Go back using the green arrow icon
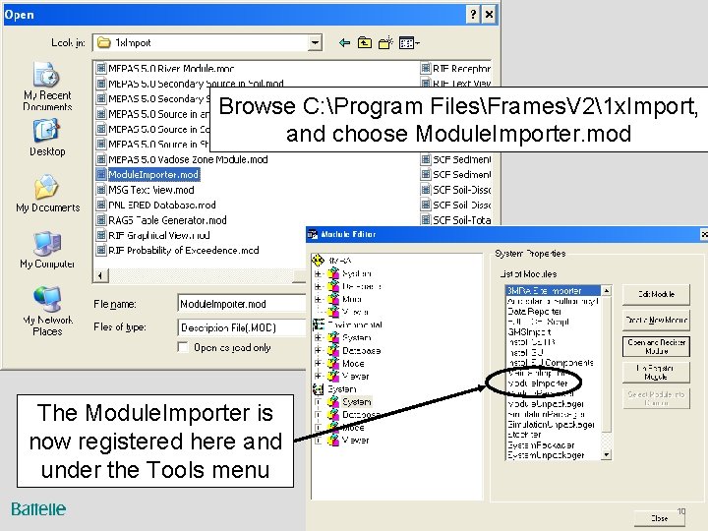 344,43
